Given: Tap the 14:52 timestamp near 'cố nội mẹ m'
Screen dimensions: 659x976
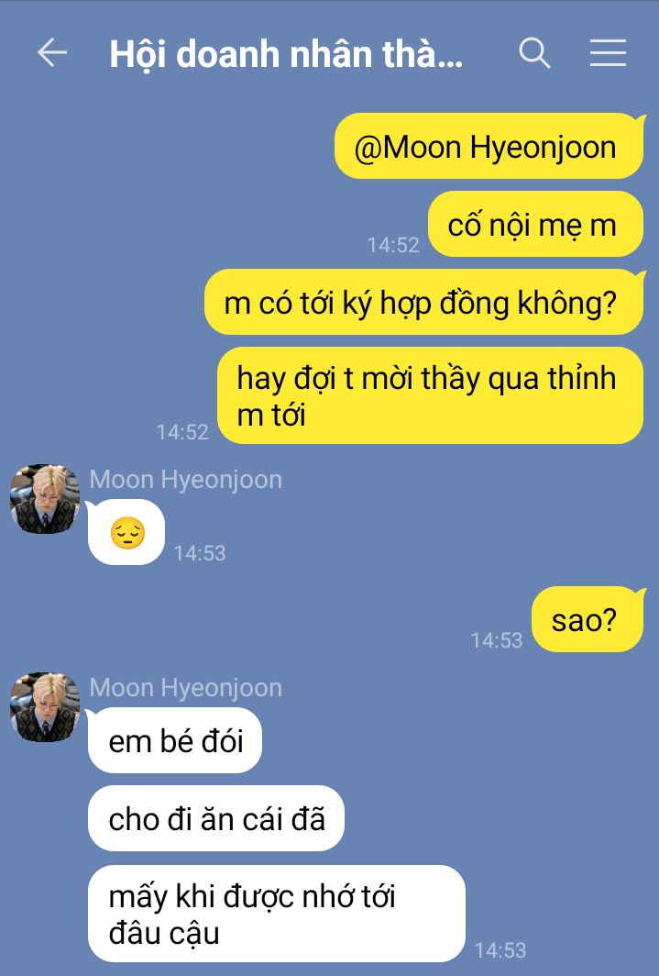Looking at the screenshot, I should click(393, 245).
